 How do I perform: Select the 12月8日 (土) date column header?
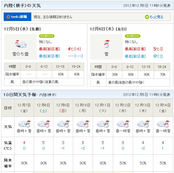pos(43,108)
